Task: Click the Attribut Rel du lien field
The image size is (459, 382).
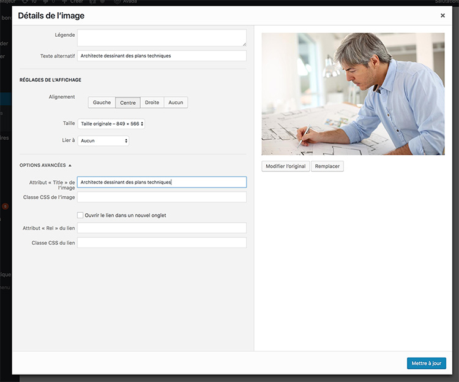Action: tap(162, 228)
